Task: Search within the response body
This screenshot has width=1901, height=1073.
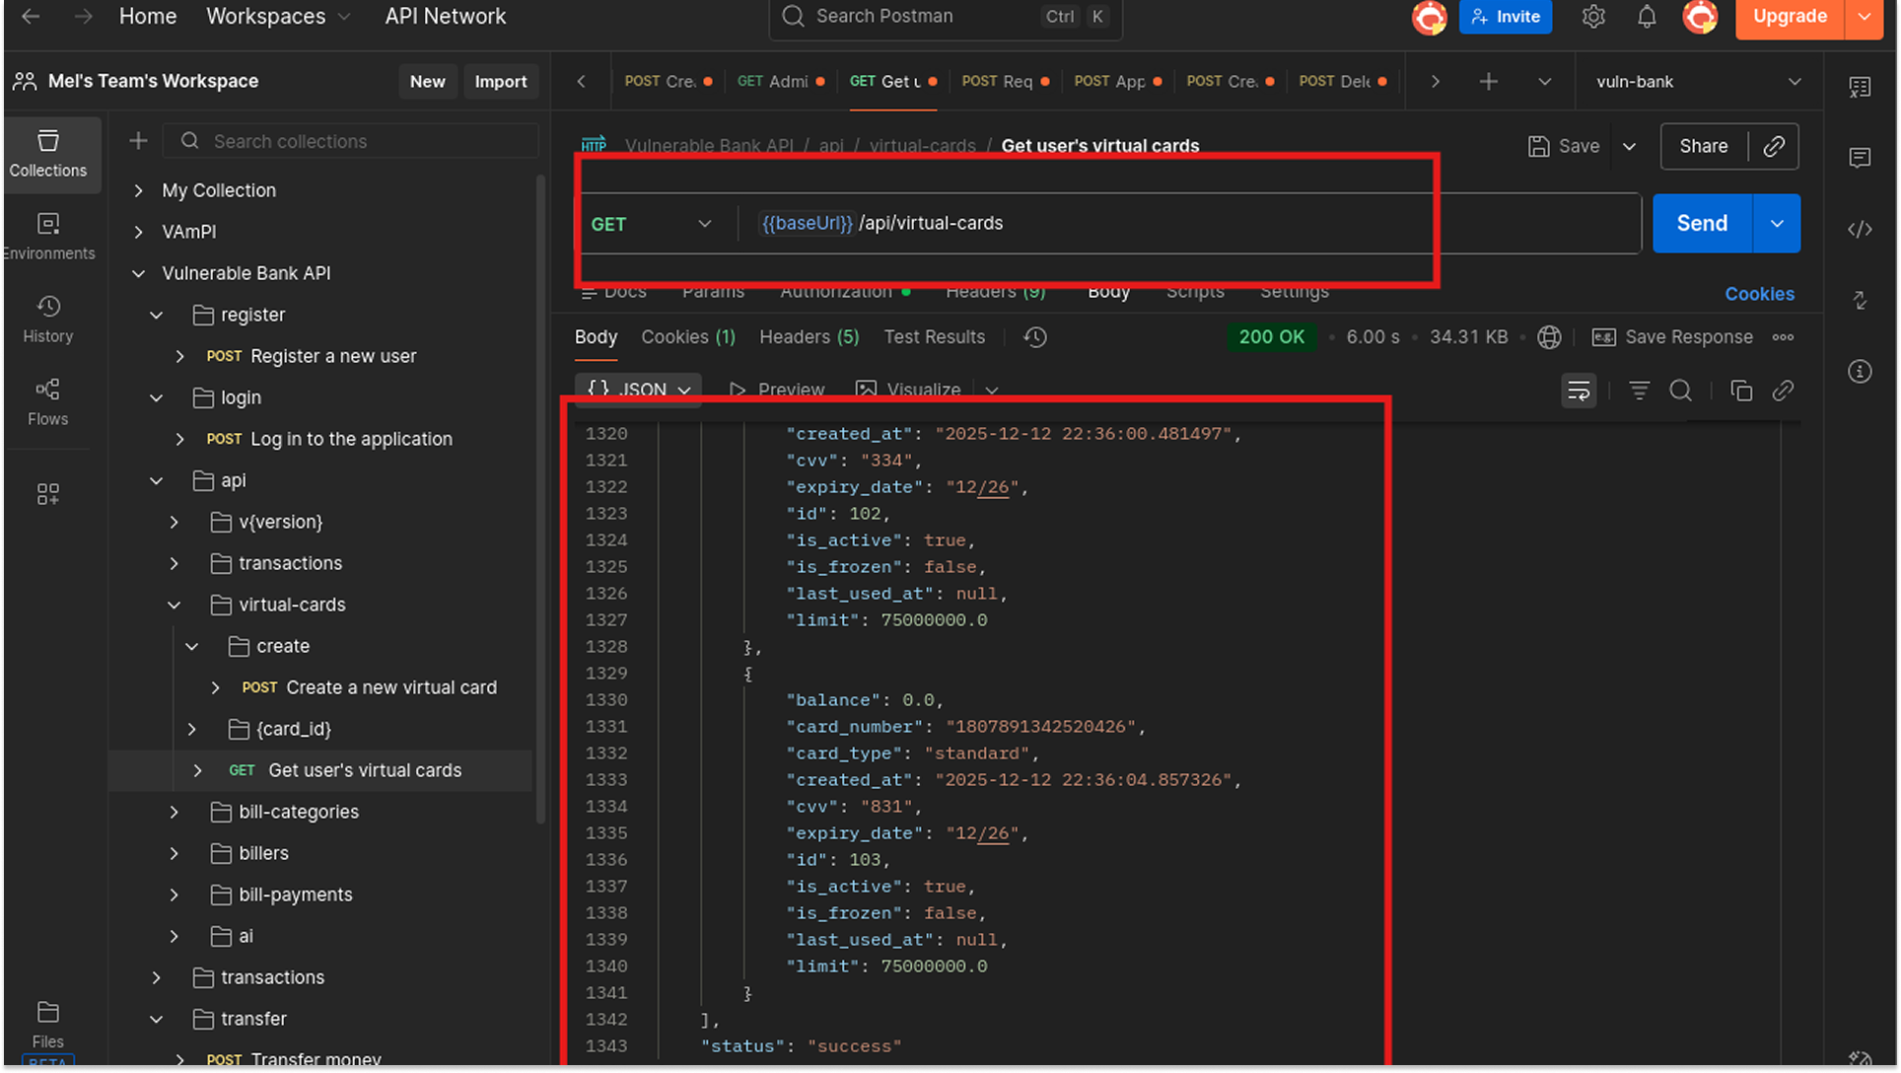Action: coord(1681,391)
